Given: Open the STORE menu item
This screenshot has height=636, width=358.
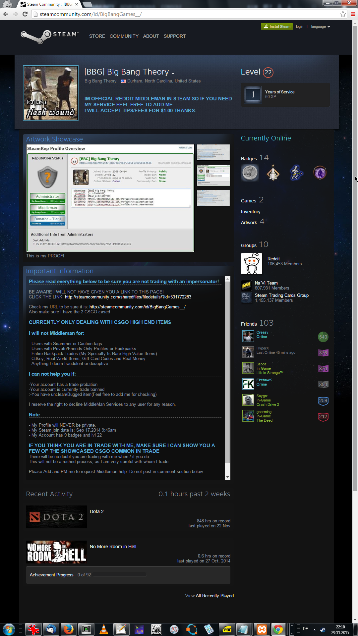Looking at the screenshot, I should pos(97,36).
